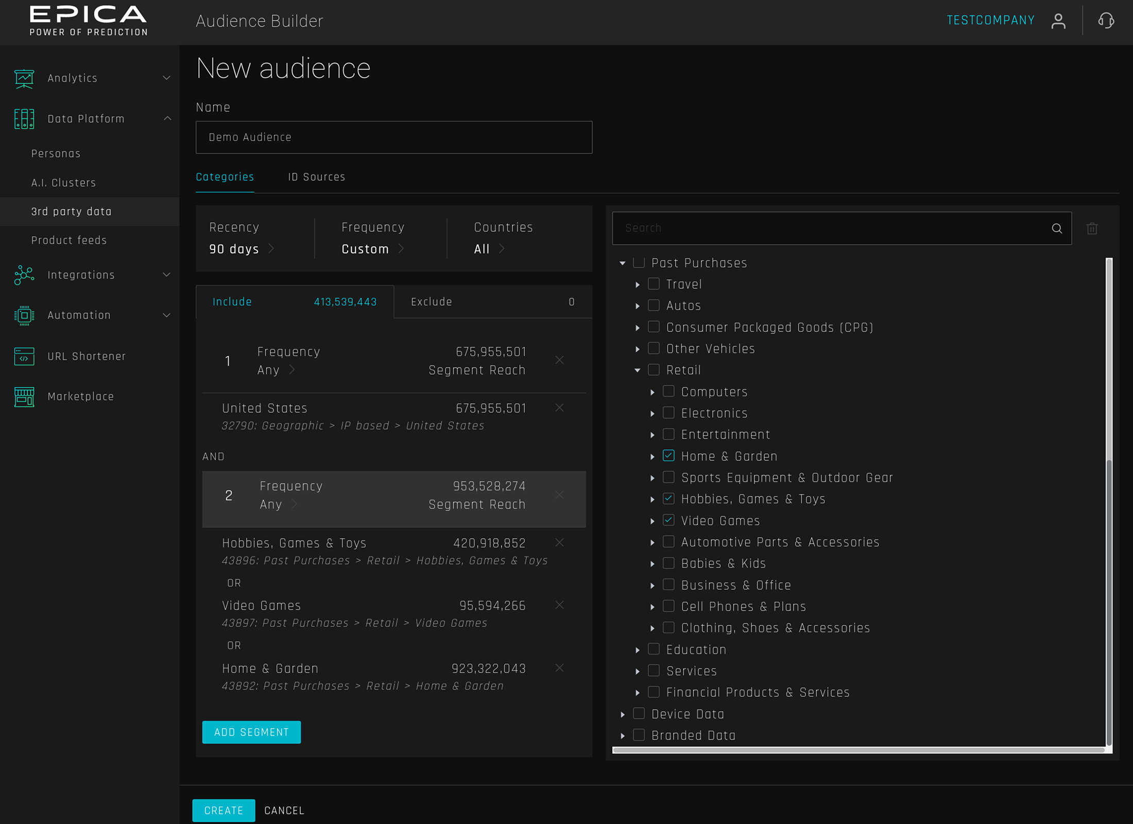1133x824 pixels.
Task: Open the Analytics sidebar section
Action: [x=24, y=78]
